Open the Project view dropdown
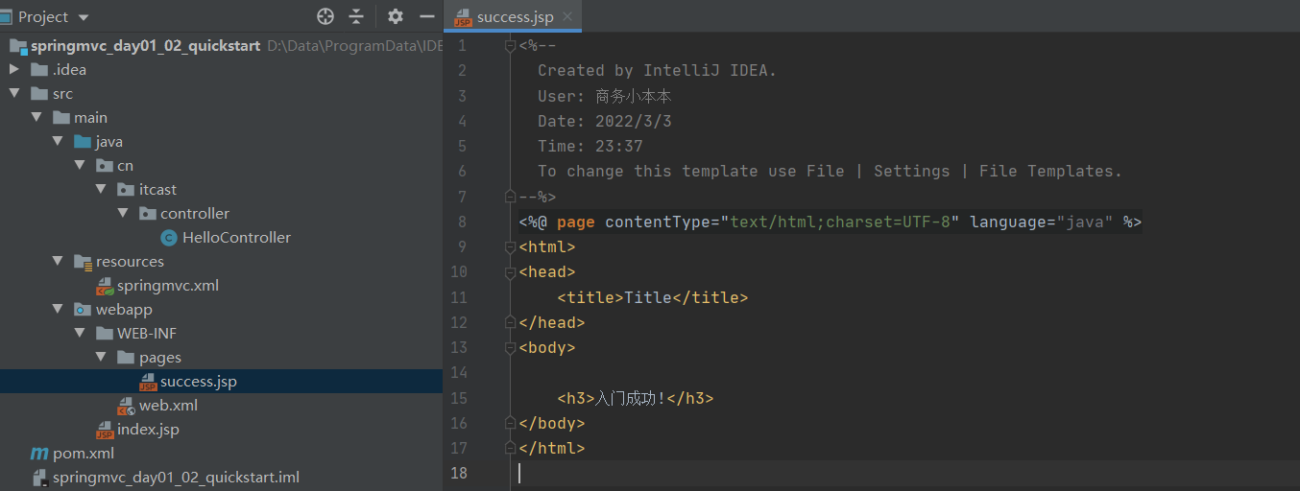This screenshot has width=1300, height=491. [83, 17]
